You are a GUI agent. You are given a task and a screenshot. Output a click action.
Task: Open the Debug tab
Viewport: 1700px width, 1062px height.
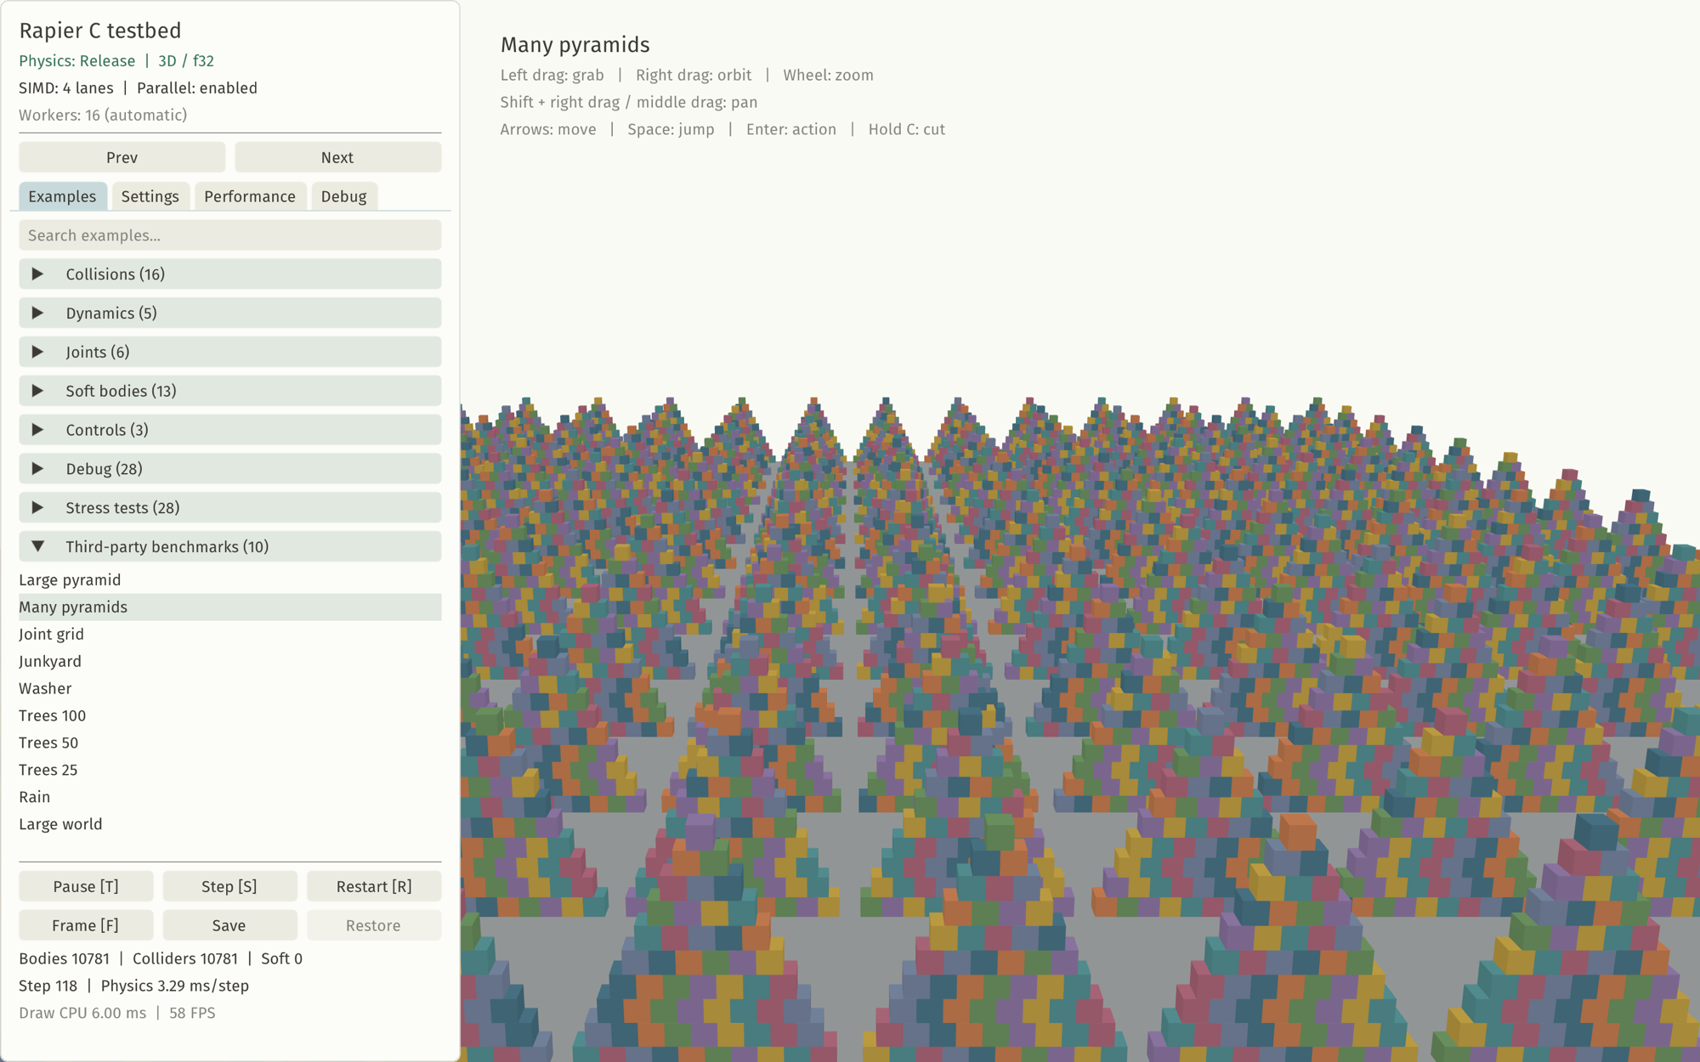pyautogui.click(x=343, y=196)
